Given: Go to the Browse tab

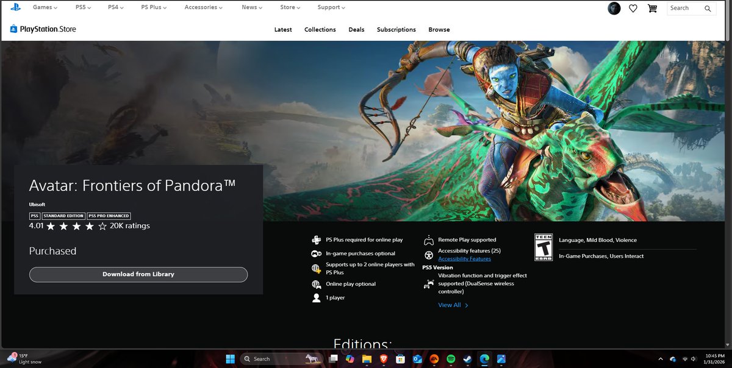Looking at the screenshot, I should coord(439,29).
